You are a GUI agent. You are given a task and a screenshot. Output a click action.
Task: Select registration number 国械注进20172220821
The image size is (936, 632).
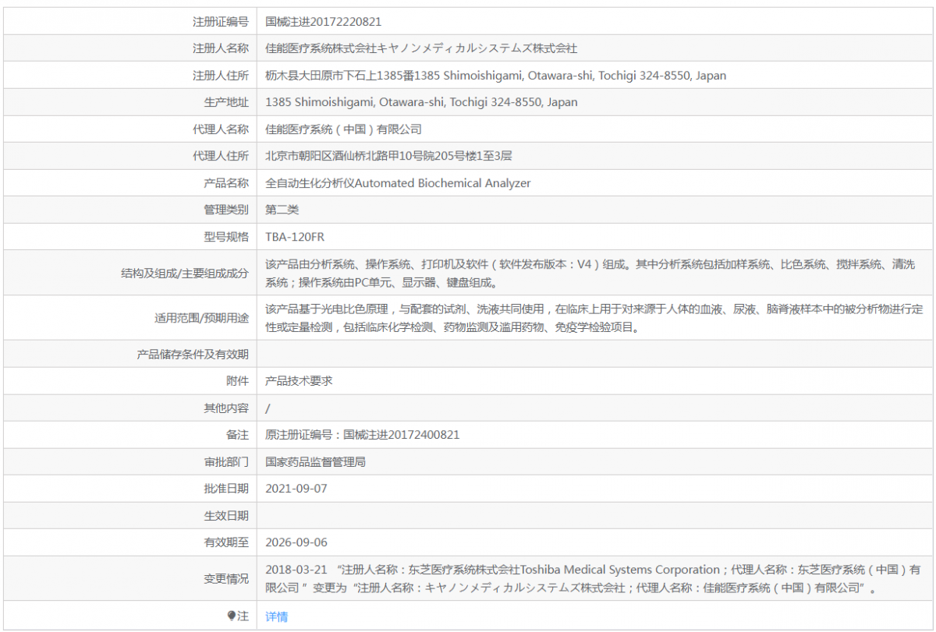pyautogui.click(x=323, y=22)
